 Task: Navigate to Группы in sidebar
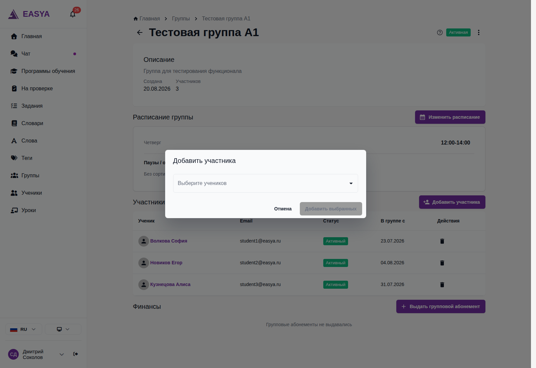[43, 176]
